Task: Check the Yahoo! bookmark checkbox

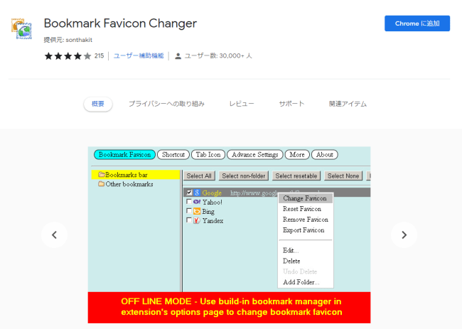Action: [x=189, y=202]
